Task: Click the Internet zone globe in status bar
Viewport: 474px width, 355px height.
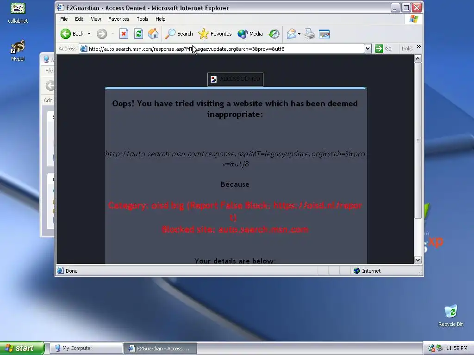Action: [357, 271]
